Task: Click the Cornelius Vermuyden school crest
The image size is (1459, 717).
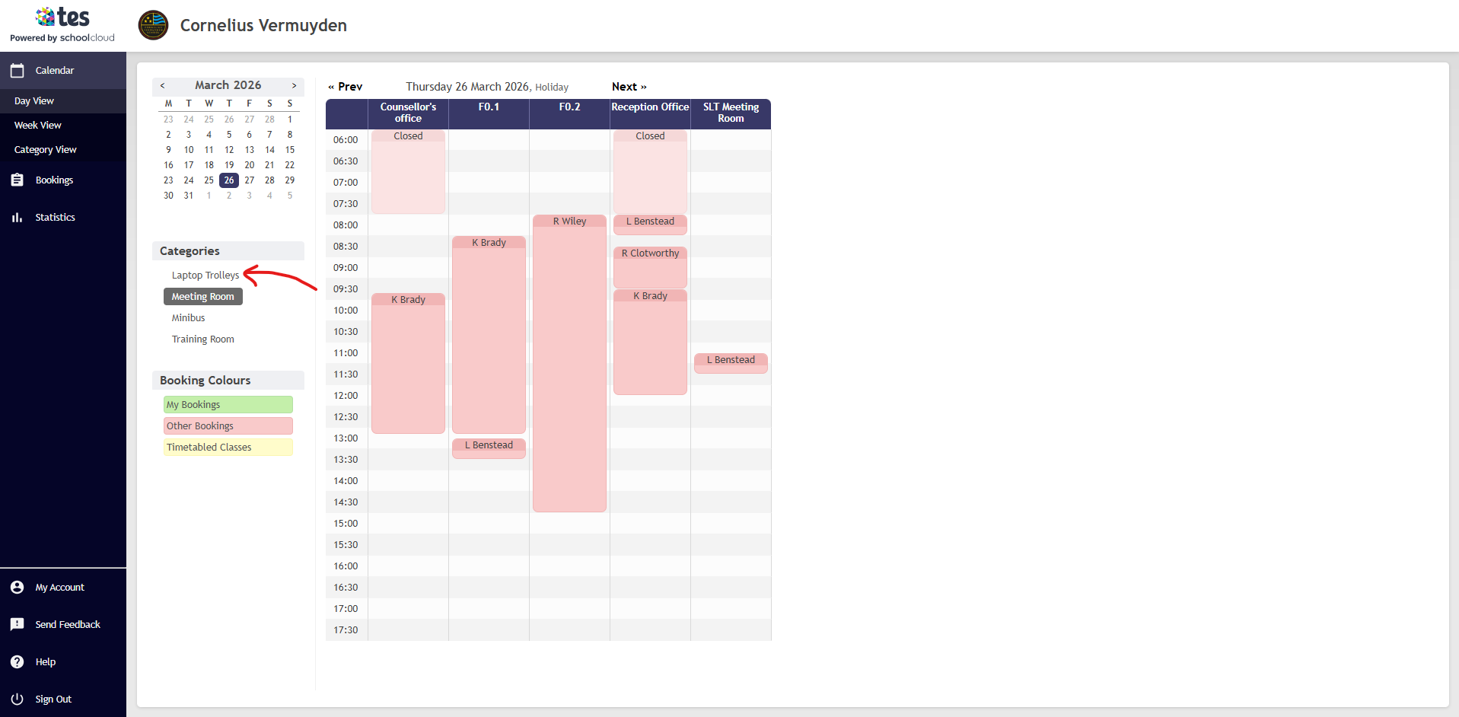Action: click(153, 25)
